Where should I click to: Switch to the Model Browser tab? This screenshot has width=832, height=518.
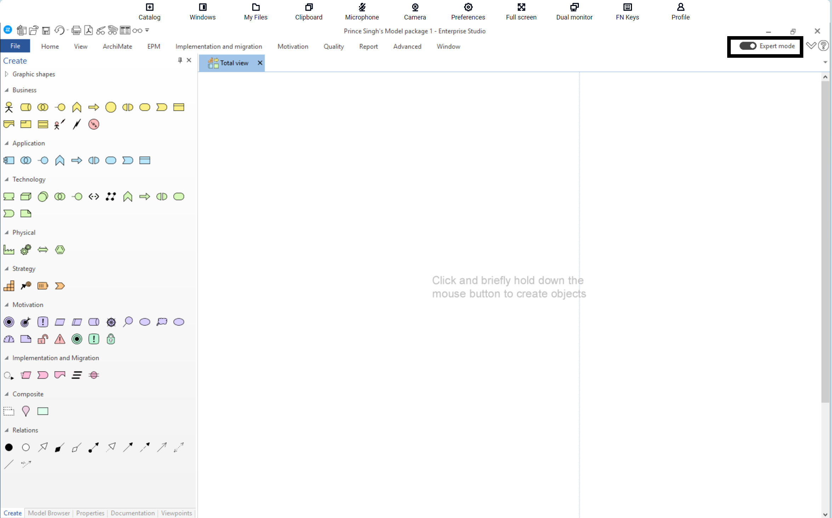[49, 513]
